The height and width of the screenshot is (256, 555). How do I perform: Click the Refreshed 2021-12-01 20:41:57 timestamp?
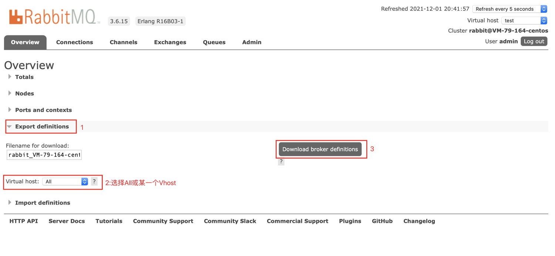click(x=425, y=9)
